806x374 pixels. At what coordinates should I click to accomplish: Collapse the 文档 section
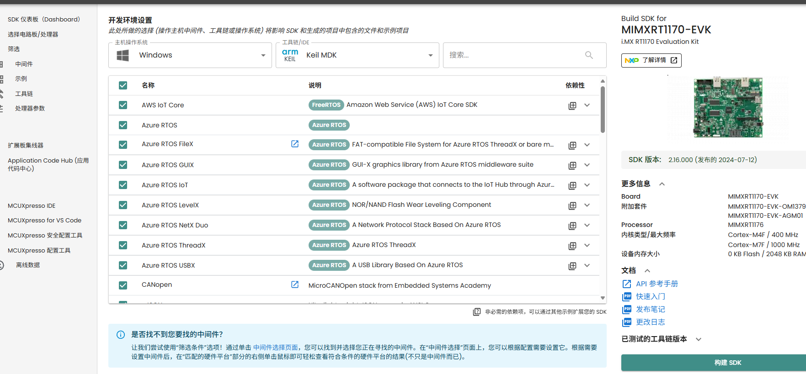pos(647,271)
